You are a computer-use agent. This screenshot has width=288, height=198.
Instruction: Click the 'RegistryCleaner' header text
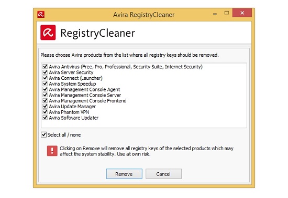click(x=98, y=33)
